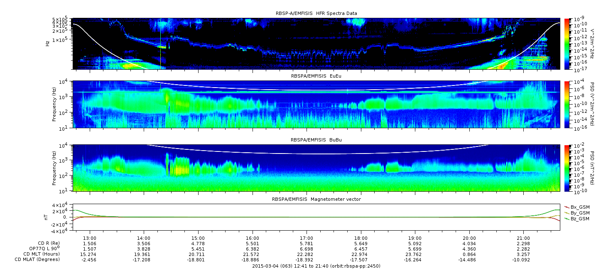Click the Frequency (Hz) label beside EuEu plot
The width and height of the screenshot is (601, 273).
coord(54,105)
